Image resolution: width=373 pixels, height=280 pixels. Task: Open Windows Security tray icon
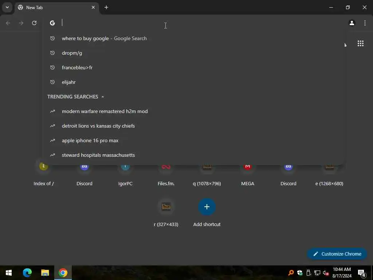pyautogui.click(x=300, y=273)
